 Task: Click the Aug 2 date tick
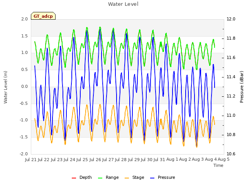(185, 160)
